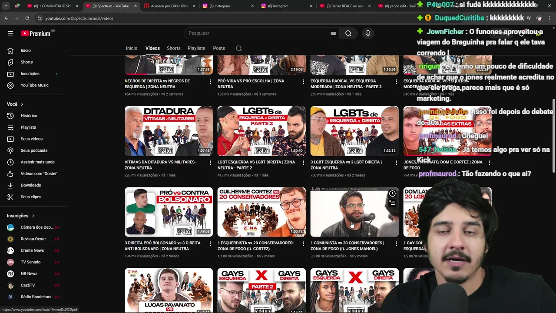This screenshot has width=556, height=313.
Task: Switch to Acusada por Erika Hilton browser tab
Action: coord(169,6)
